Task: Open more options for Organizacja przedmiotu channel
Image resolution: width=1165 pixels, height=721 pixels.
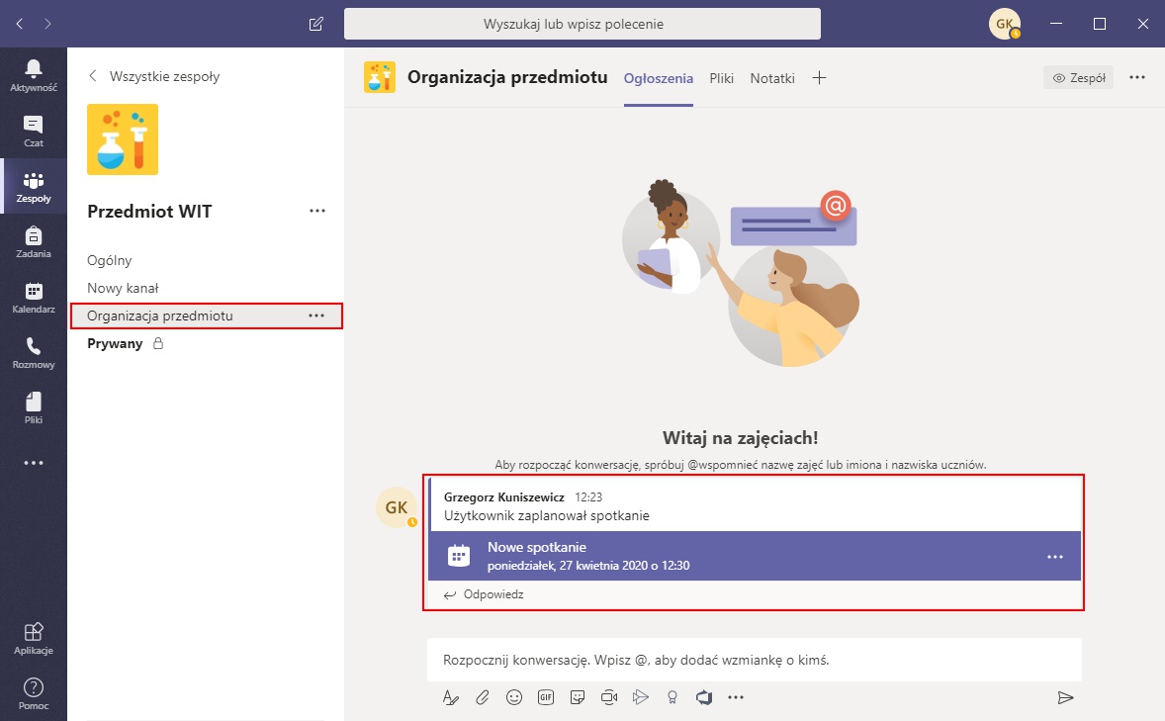Action: tap(316, 315)
